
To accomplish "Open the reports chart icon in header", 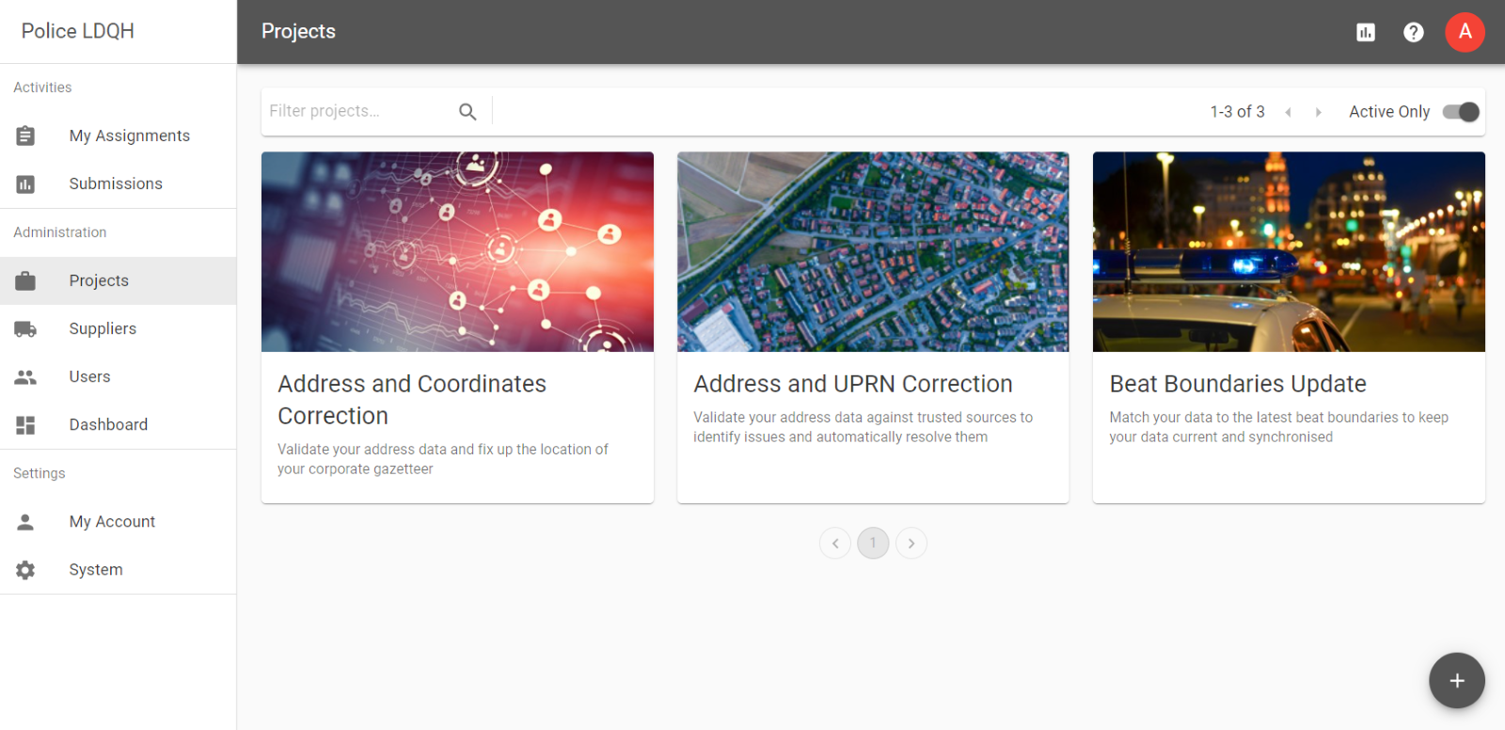I will click(x=1366, y=33).
